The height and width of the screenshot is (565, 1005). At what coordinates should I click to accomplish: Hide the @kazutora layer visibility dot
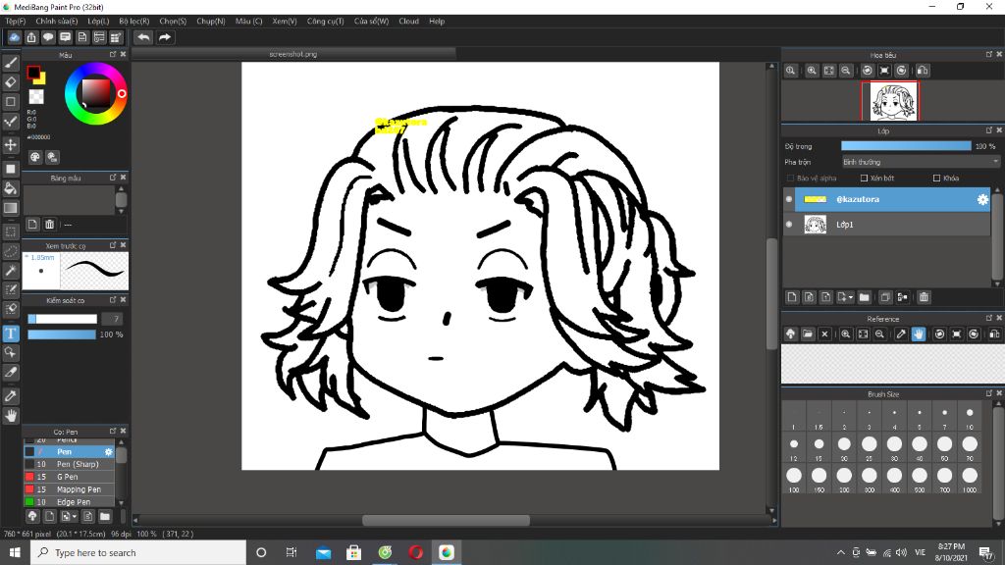pos(789,199)
